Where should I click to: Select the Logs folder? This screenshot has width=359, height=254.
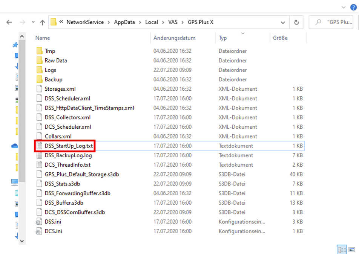coord(50,70)
